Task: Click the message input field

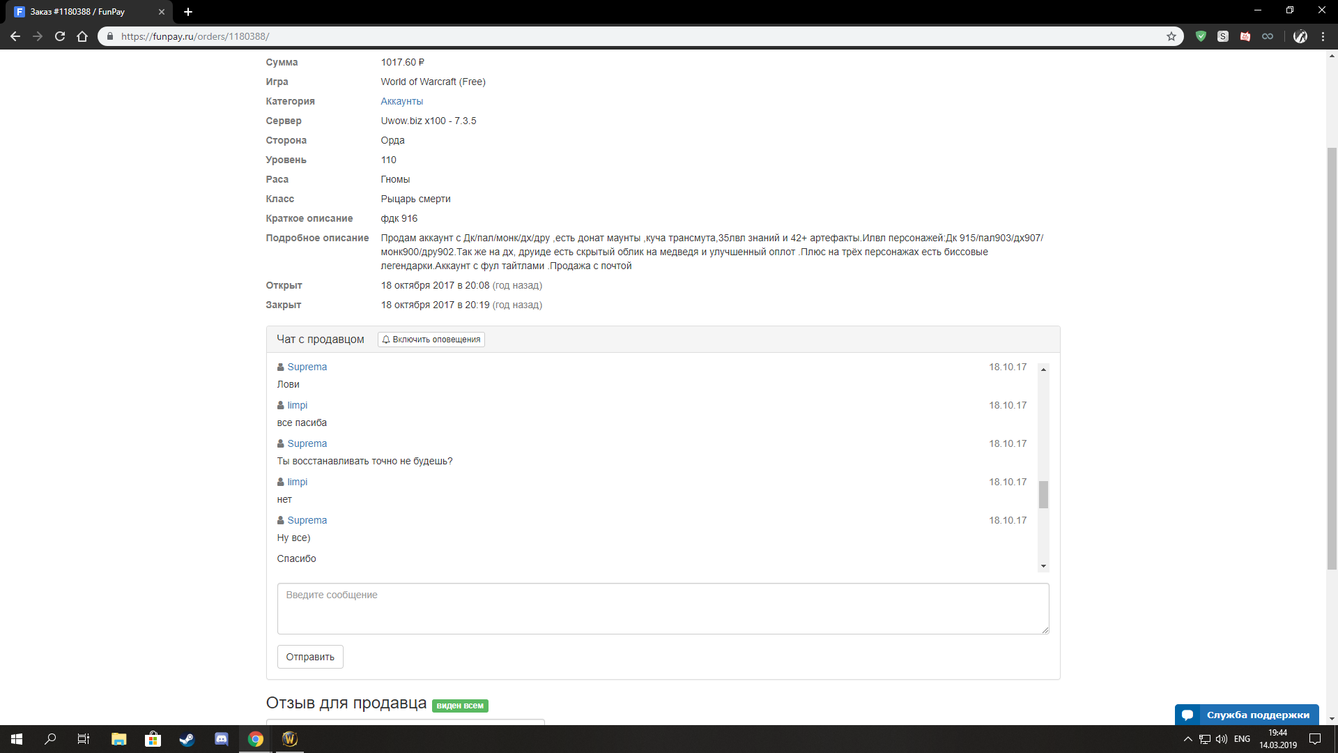Action: 662,608
